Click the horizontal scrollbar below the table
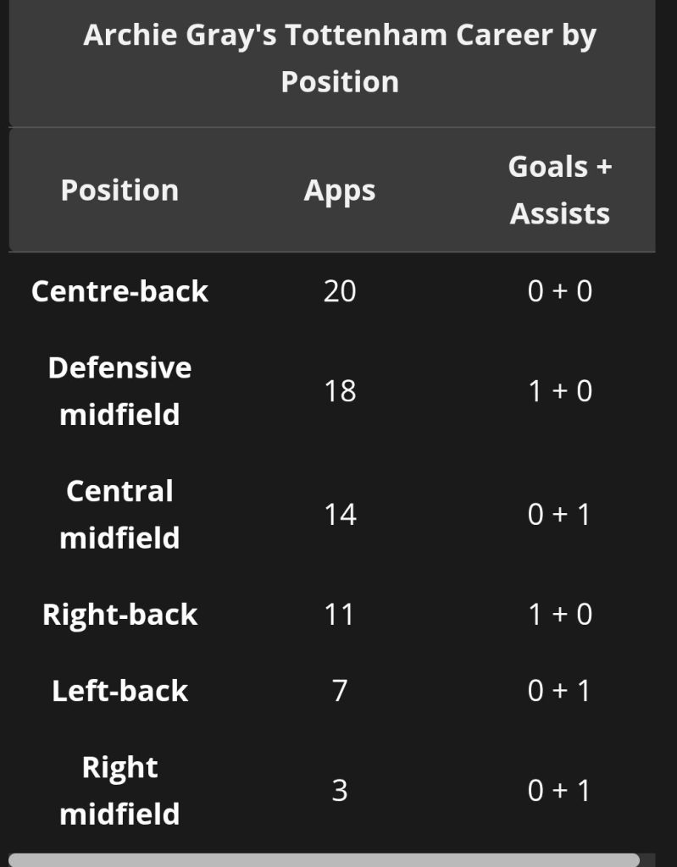 pos(324,859)
